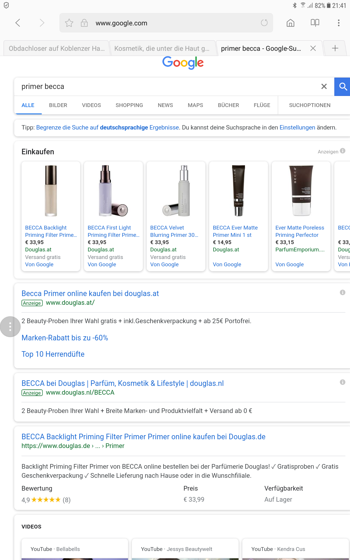
Task: Open the browser three-dot menu
Action: click(339, 23)
